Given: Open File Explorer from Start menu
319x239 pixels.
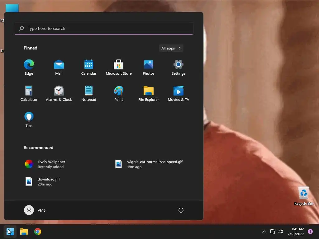Looking at the screenshot, I should [149, 93].
